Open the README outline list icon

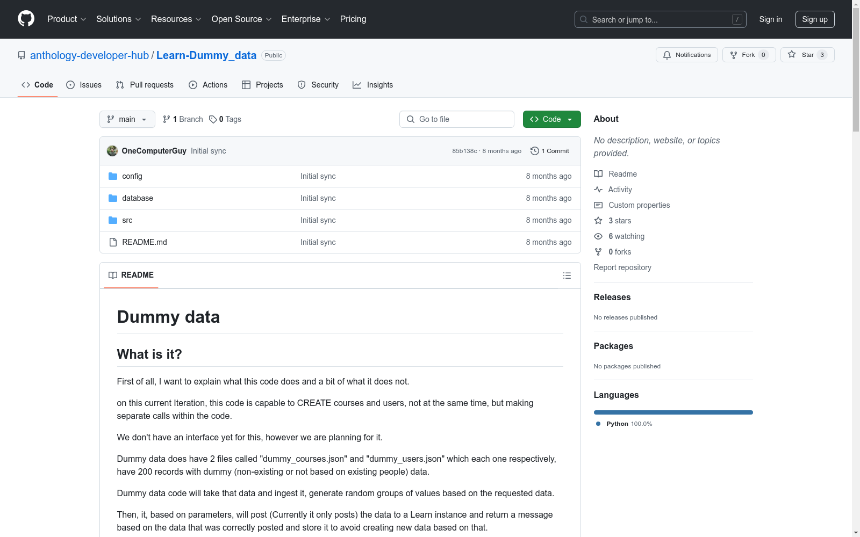(x=567, y=275)
